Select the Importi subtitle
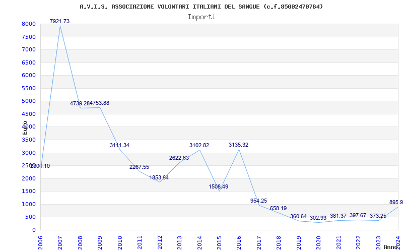403x252 pixels. point(201,17)
